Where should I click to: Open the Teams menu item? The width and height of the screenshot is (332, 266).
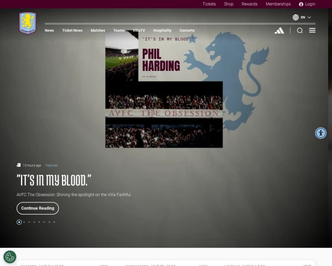119,30
